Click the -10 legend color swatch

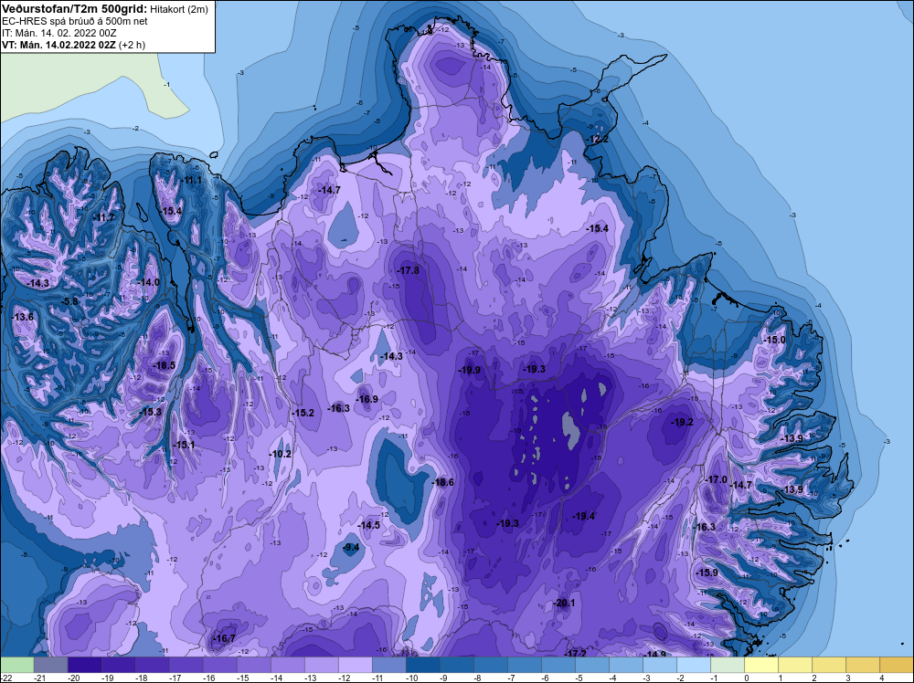point(422,665)
